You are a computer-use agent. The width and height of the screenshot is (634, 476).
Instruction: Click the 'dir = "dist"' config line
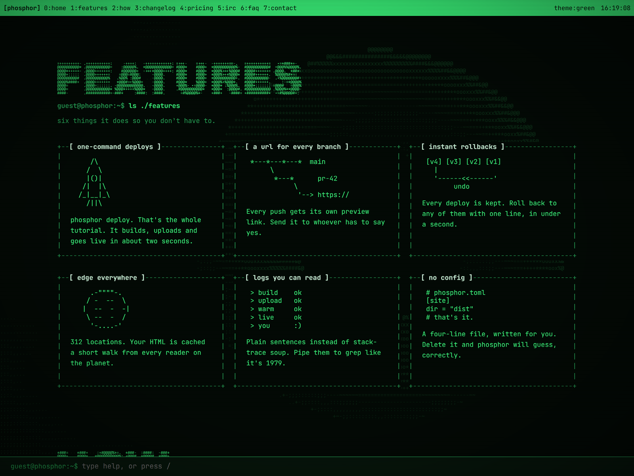tap(450, 309)
